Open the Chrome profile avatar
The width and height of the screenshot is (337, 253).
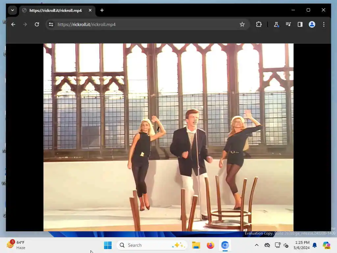(312, 24)
